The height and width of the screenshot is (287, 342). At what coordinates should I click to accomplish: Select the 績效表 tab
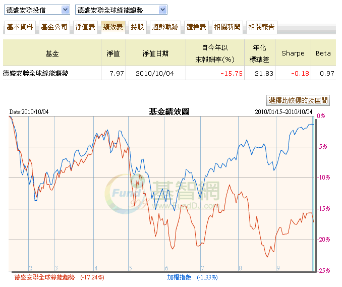(113, 27)
